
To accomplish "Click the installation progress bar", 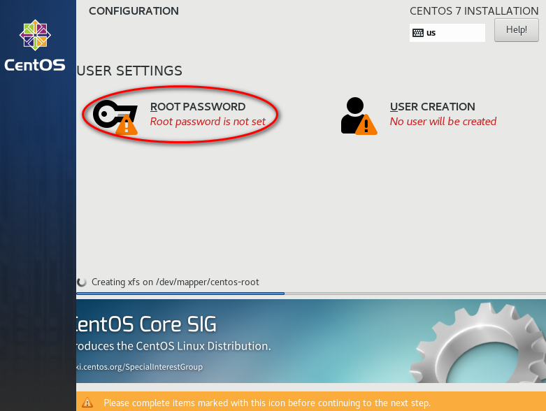I will point(311,294).
